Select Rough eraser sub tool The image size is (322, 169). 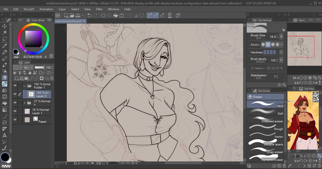[x=265, y=127]
